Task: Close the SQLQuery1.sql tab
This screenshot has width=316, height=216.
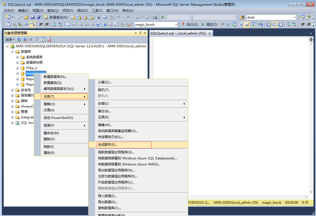Action: point(210,33)
